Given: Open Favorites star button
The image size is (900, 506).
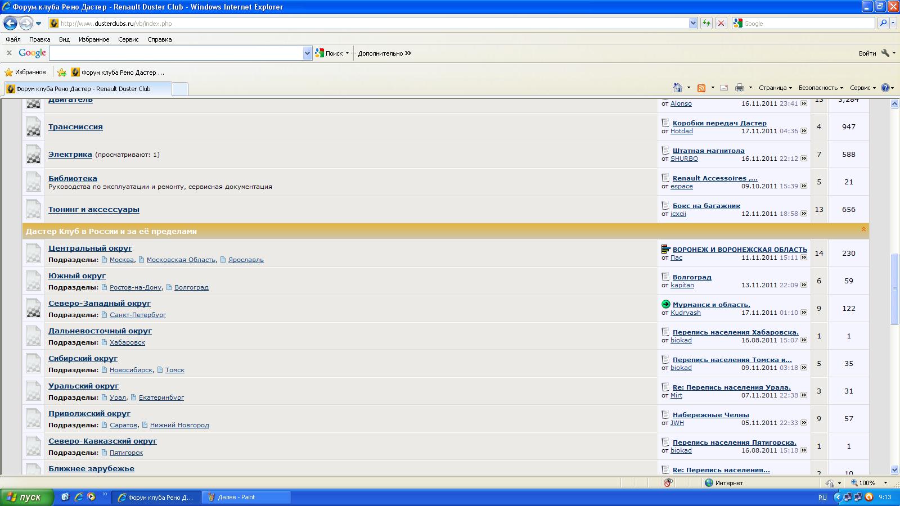Looking at the screenshot, I should [25, 72].
